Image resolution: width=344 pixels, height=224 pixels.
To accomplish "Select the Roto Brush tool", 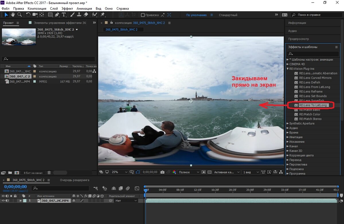I will (x=94, y=15).
